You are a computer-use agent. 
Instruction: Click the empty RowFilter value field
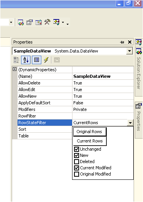103,116
